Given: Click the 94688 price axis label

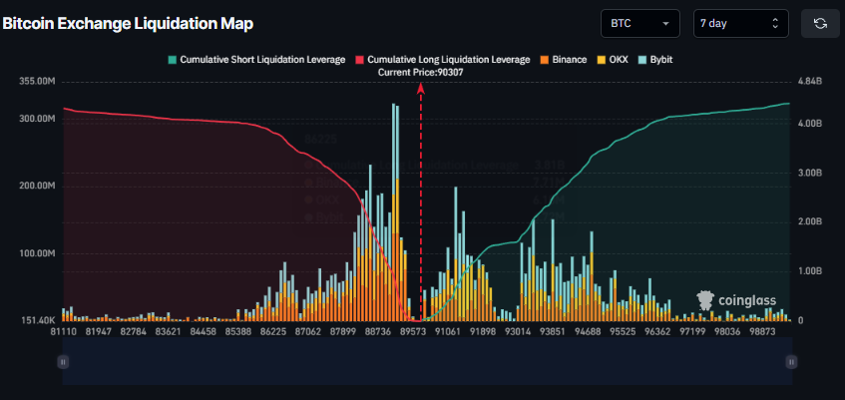Looking at the screenshot, I should coord(587,331).
